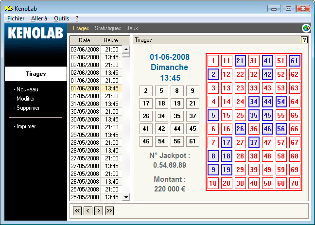Switch to the Jeux tab
315x225 pixels.
132,28
